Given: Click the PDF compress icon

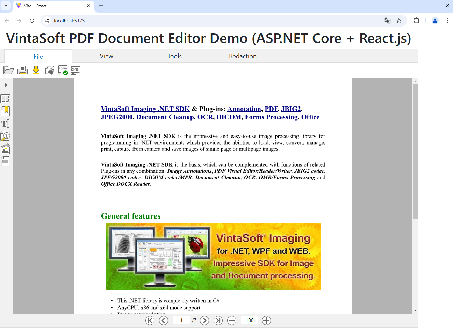Looking at the screenshot, I should [x=76, y=70].
